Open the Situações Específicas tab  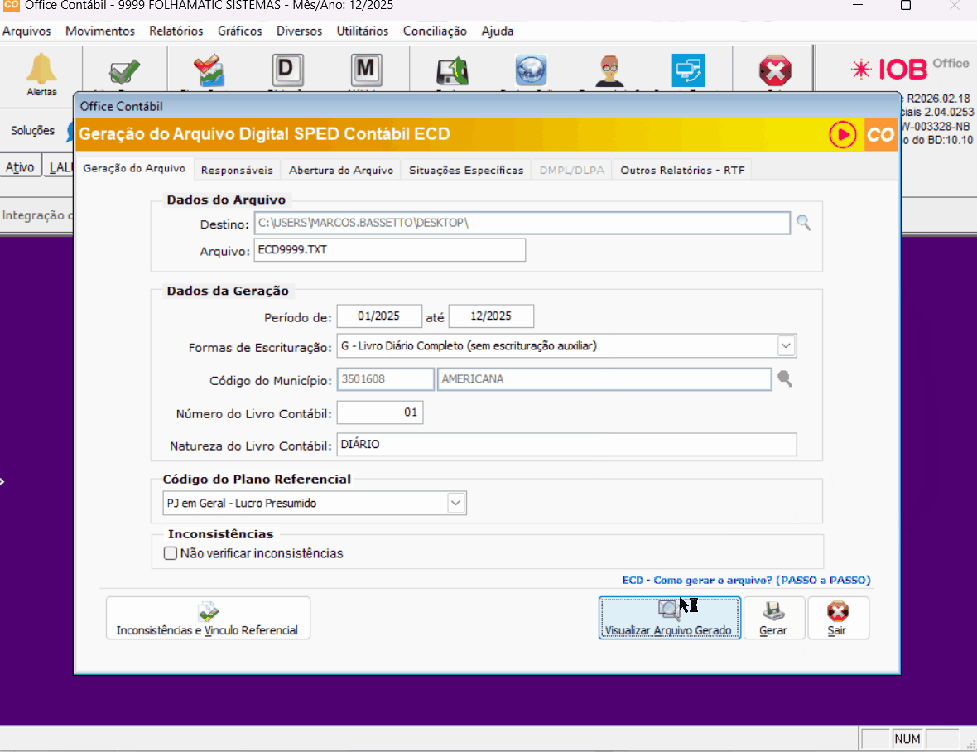[x=466, y=170]
